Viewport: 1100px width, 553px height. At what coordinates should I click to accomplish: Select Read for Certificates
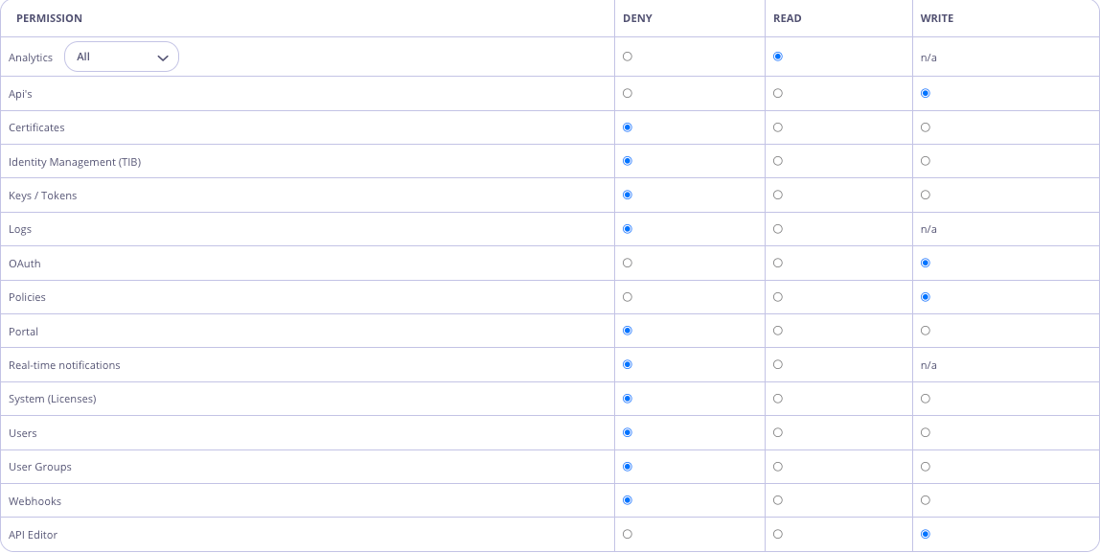777,127
